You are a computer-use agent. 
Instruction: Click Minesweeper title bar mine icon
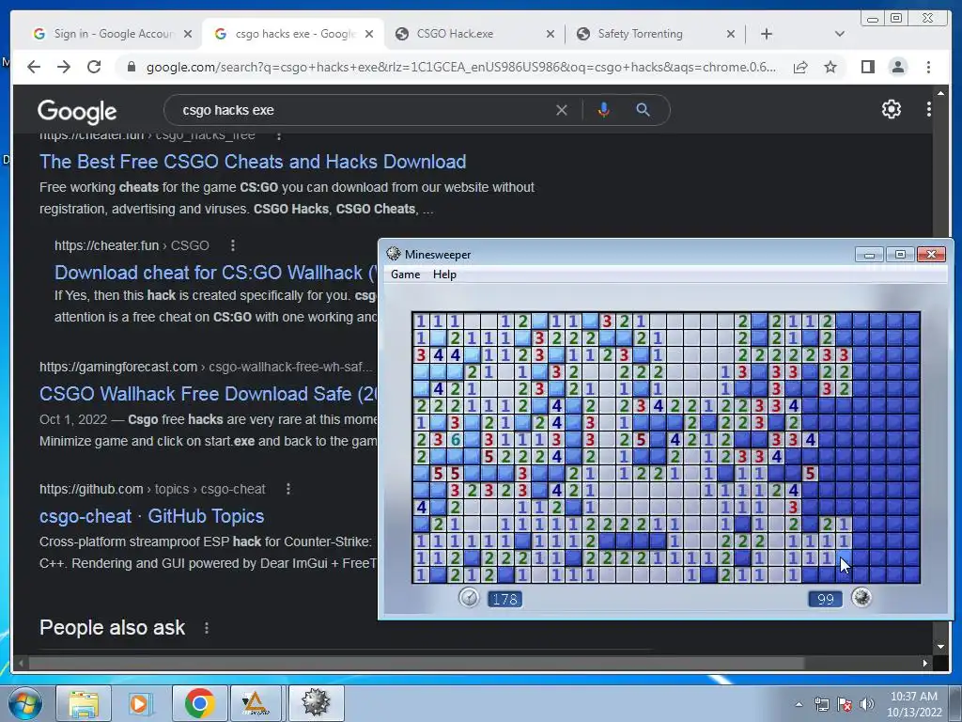pos(394,254)
